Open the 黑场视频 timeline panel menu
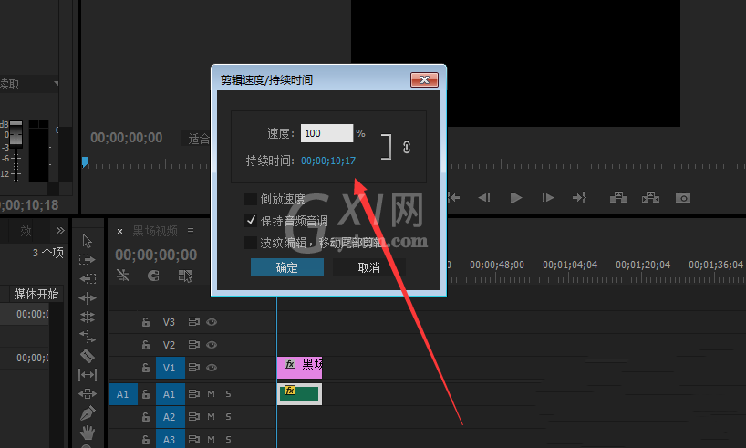Image resolution: width=746 pixels, height=448 pixels. 191,232
